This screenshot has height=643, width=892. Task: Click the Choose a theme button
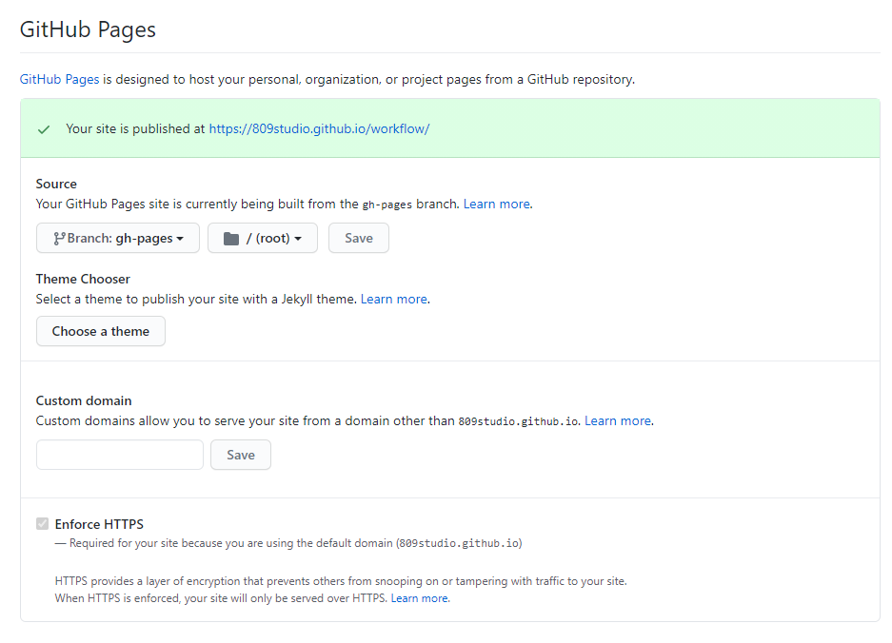coord(101,331)
